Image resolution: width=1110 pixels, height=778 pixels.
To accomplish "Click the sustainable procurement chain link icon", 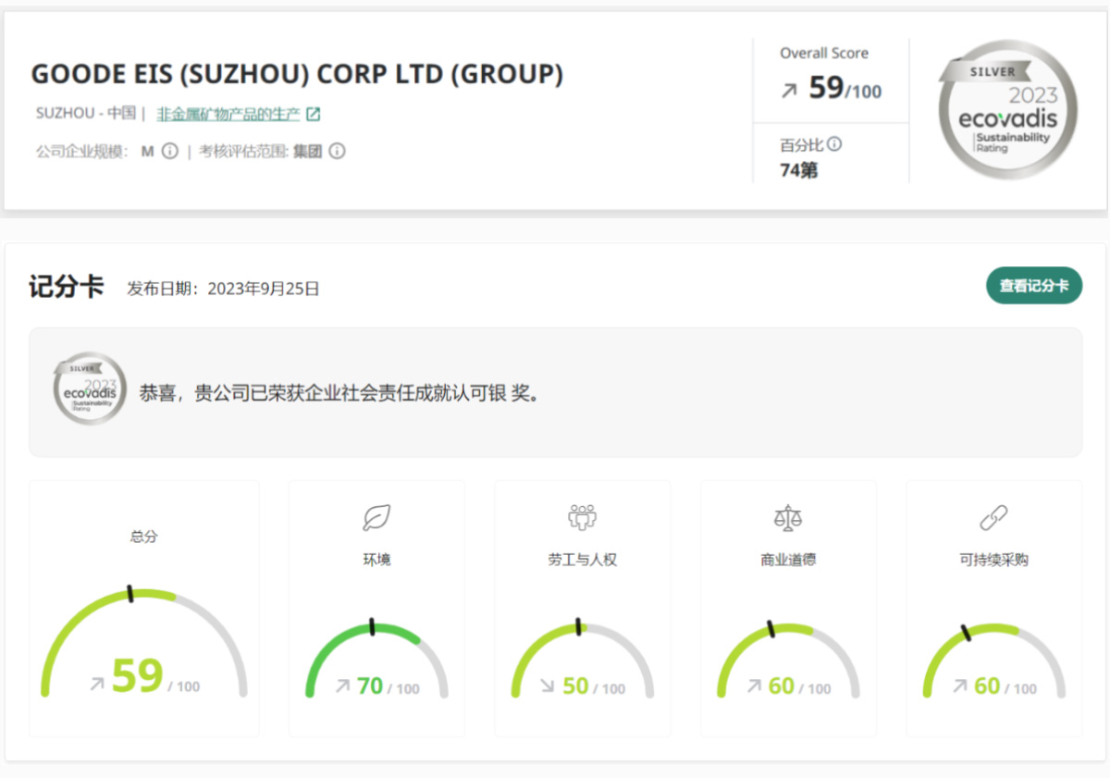I will [993, 518].
